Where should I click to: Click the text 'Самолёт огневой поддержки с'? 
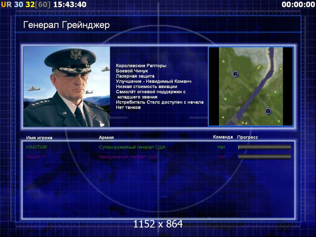(151, 92)
